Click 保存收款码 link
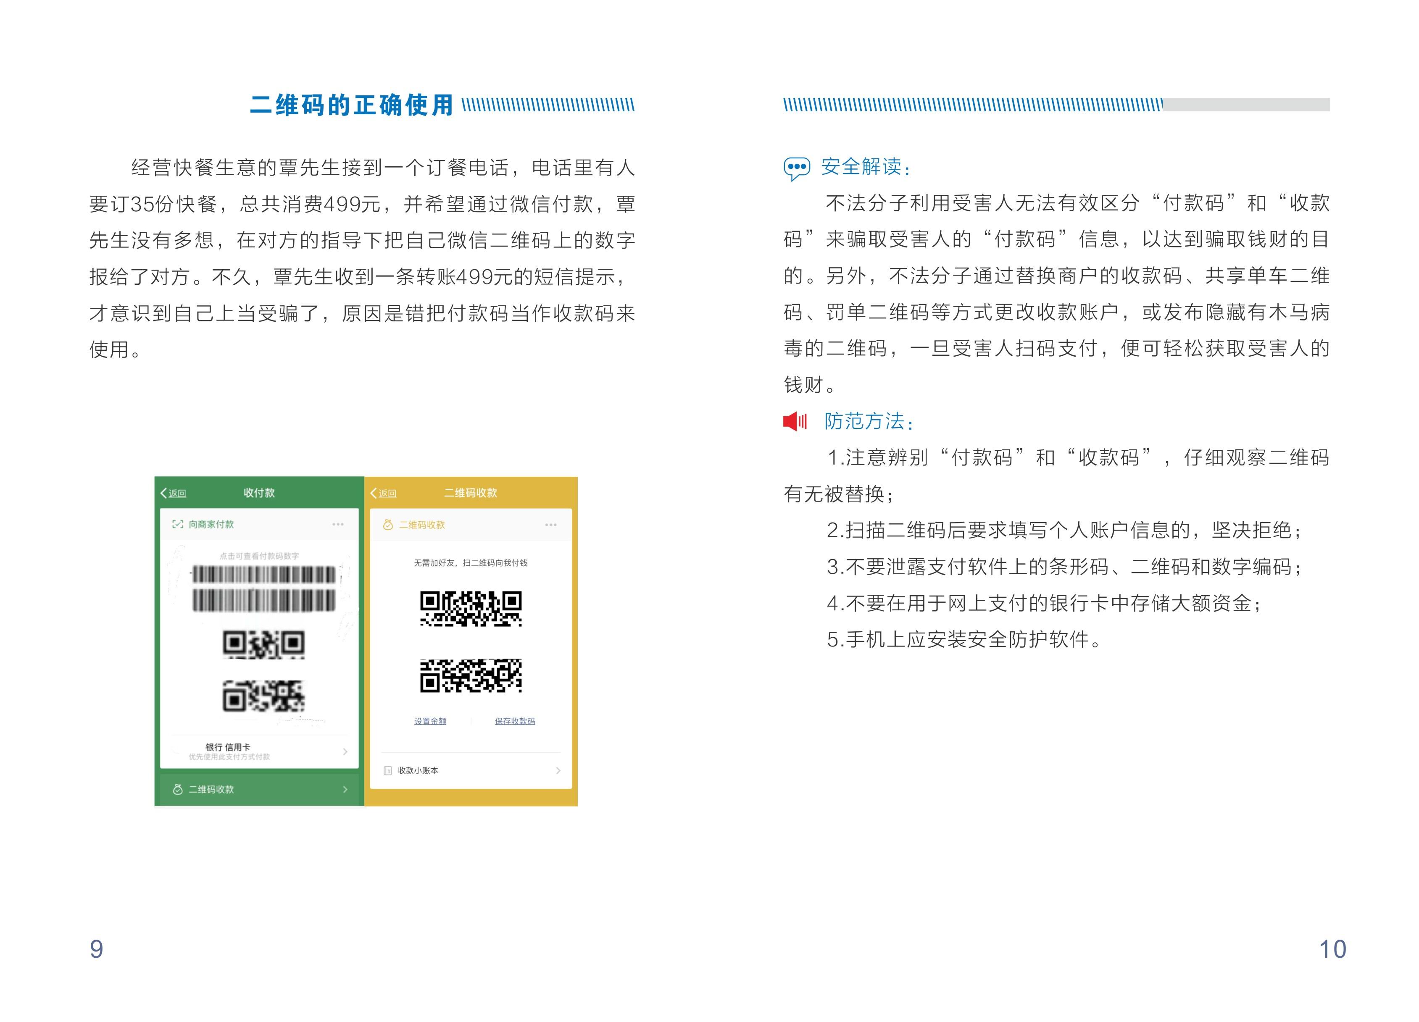 [514, 721]
